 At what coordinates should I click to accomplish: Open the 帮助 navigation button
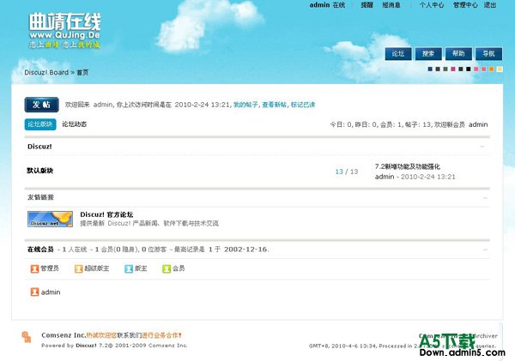pos(458,54)
